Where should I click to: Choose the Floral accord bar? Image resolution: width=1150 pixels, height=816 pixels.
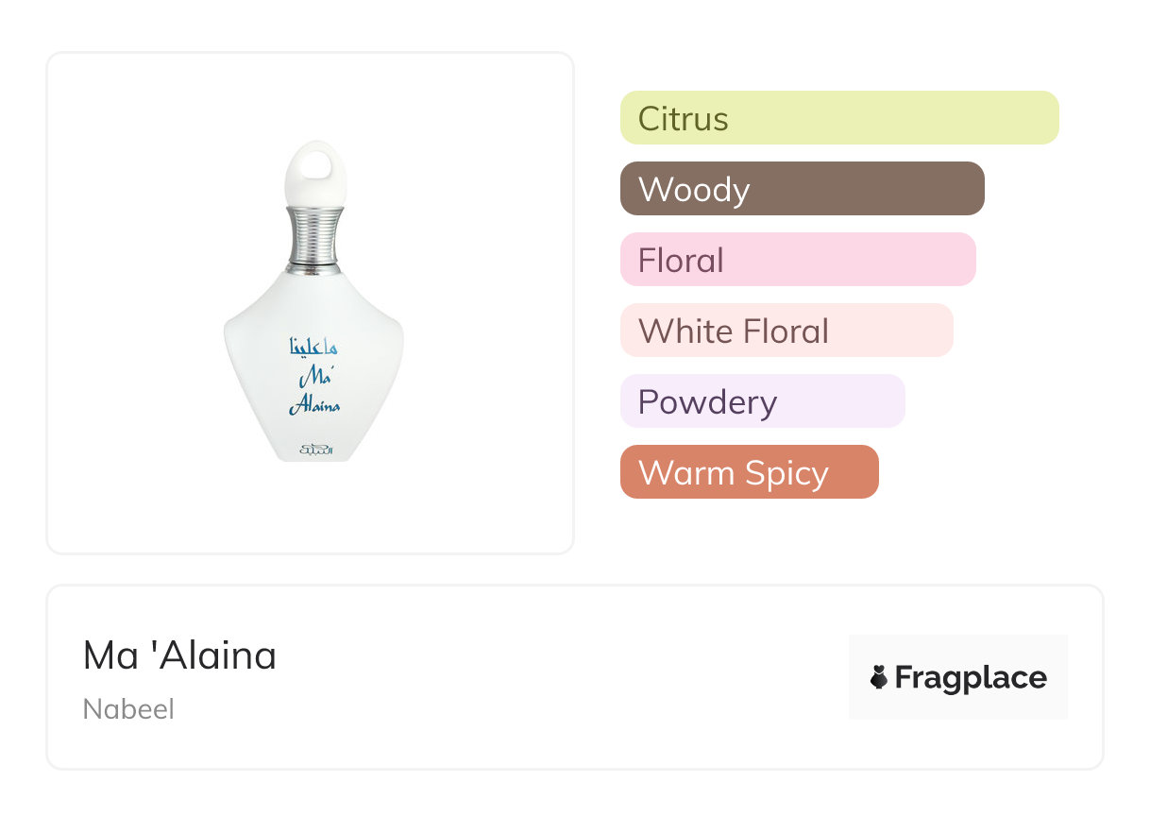pyautogui.click(x=797, y=260)
